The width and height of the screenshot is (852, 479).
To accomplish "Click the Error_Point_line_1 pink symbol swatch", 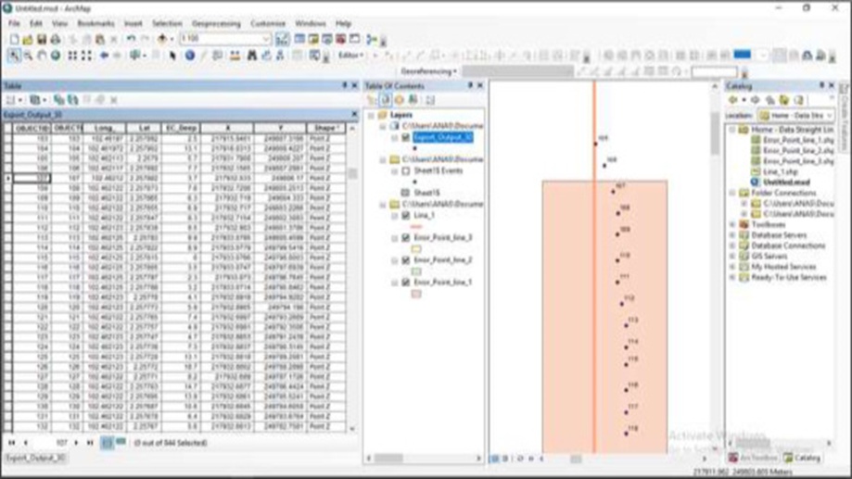I will pyautogui.click(x=416, y=294).
